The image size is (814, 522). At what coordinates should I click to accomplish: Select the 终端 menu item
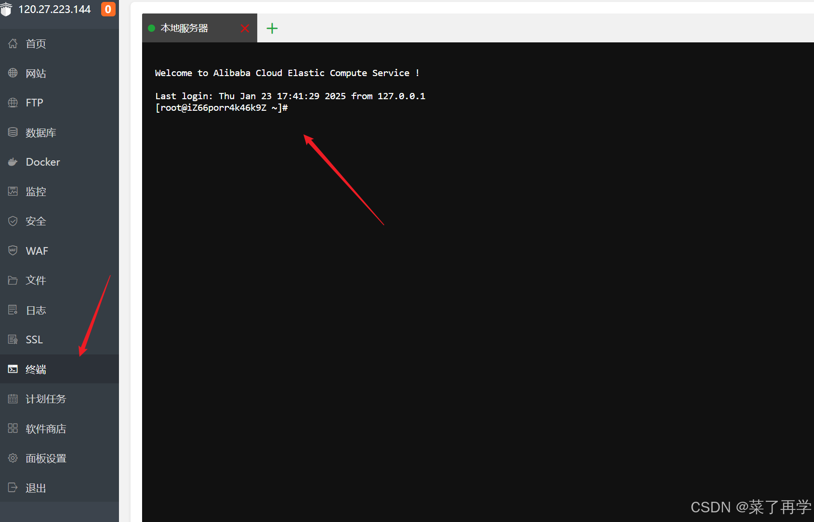[59, 369]
